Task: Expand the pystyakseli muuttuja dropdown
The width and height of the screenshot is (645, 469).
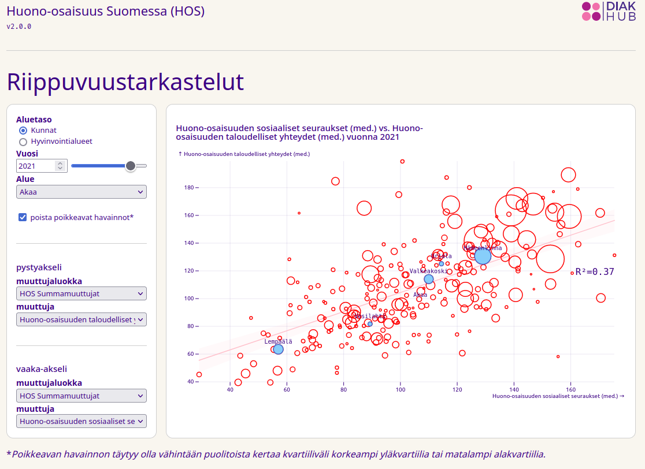Action: click(81, 319)
